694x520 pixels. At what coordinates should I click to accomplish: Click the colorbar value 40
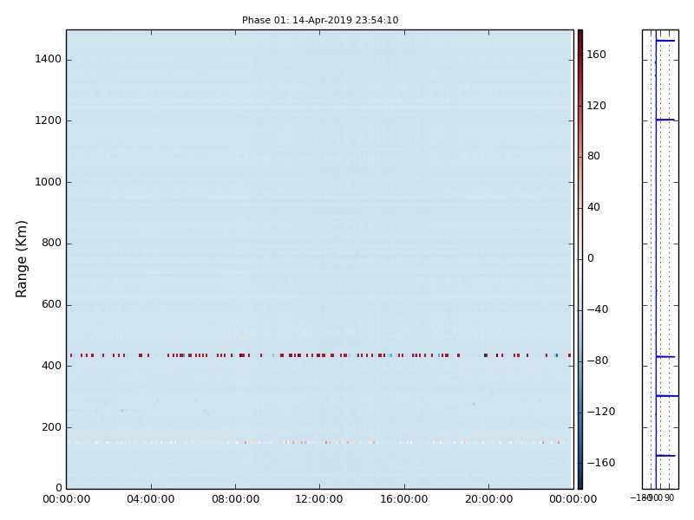tap(593, 207)
